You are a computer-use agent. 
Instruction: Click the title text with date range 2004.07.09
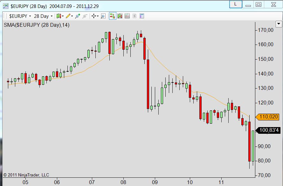(x=54, y=6)
